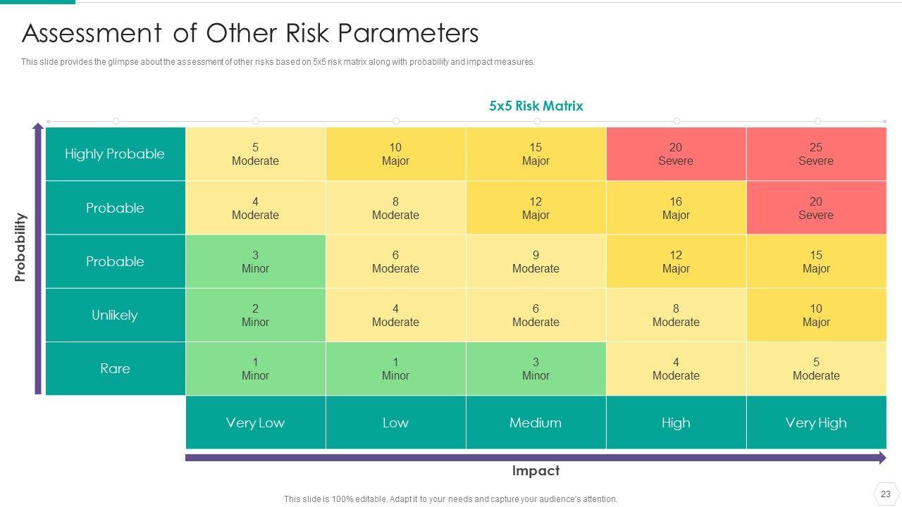Click the hexagon page number 23 badge
The width and height of the screenshot is (902, 507).
[x=885, y=494]
